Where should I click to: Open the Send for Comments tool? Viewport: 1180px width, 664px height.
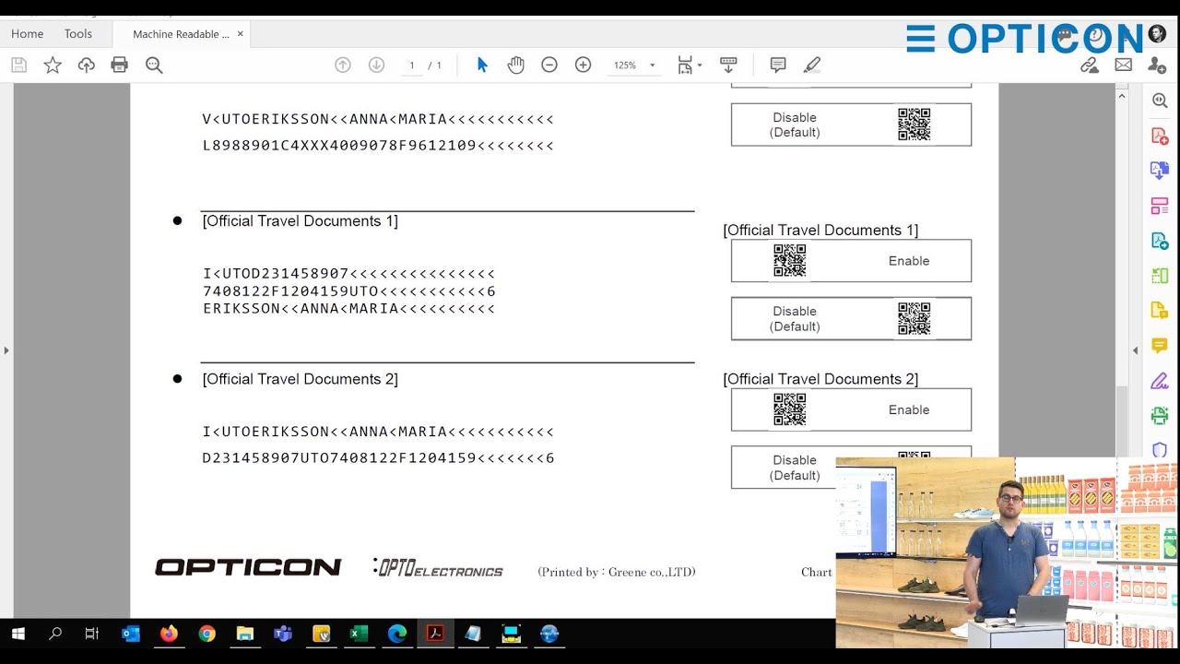(1160, 311)
